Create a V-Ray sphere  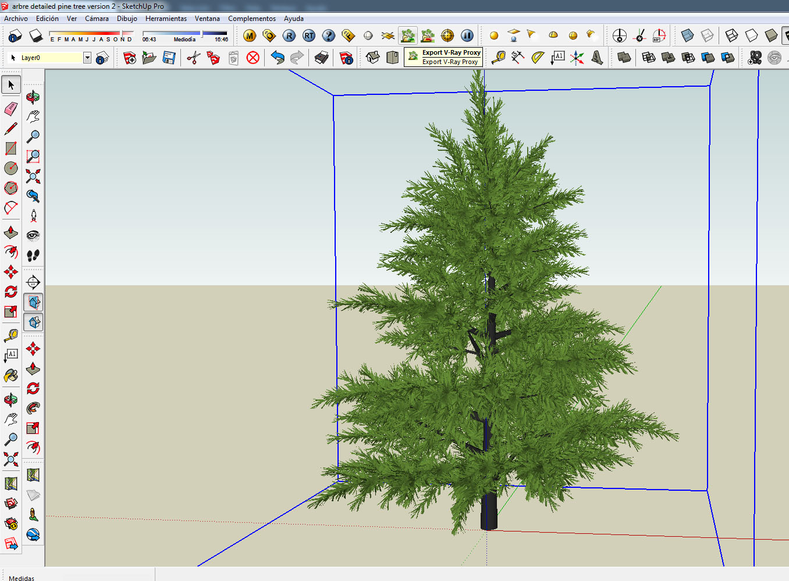(x=368, y=36)
